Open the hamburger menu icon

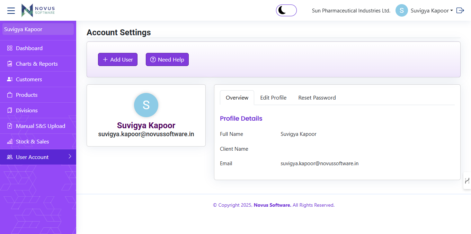point(11,11)
